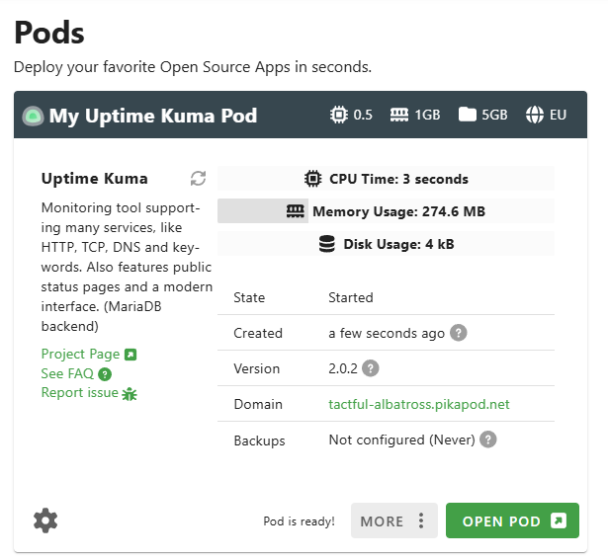Image resolution: width=608 pixels, height=560 pixels.
Task: Click the green pod status icon
Action: point(33,116)
